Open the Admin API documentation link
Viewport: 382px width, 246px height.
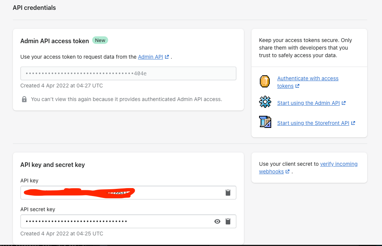click(x=151, y=56)
